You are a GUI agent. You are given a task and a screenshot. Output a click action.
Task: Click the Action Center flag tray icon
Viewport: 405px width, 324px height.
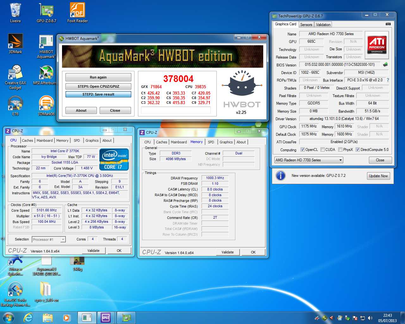(x=355, y=318)
